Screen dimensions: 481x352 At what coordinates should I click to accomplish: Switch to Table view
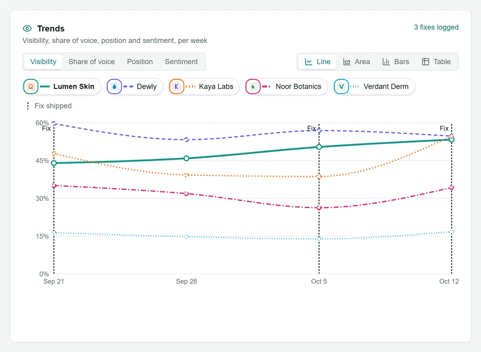pyautogui.click(x=437, y=62)
